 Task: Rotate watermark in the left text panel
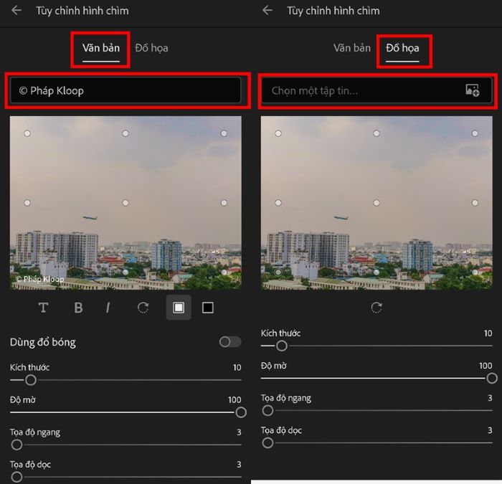coord(143,308)
